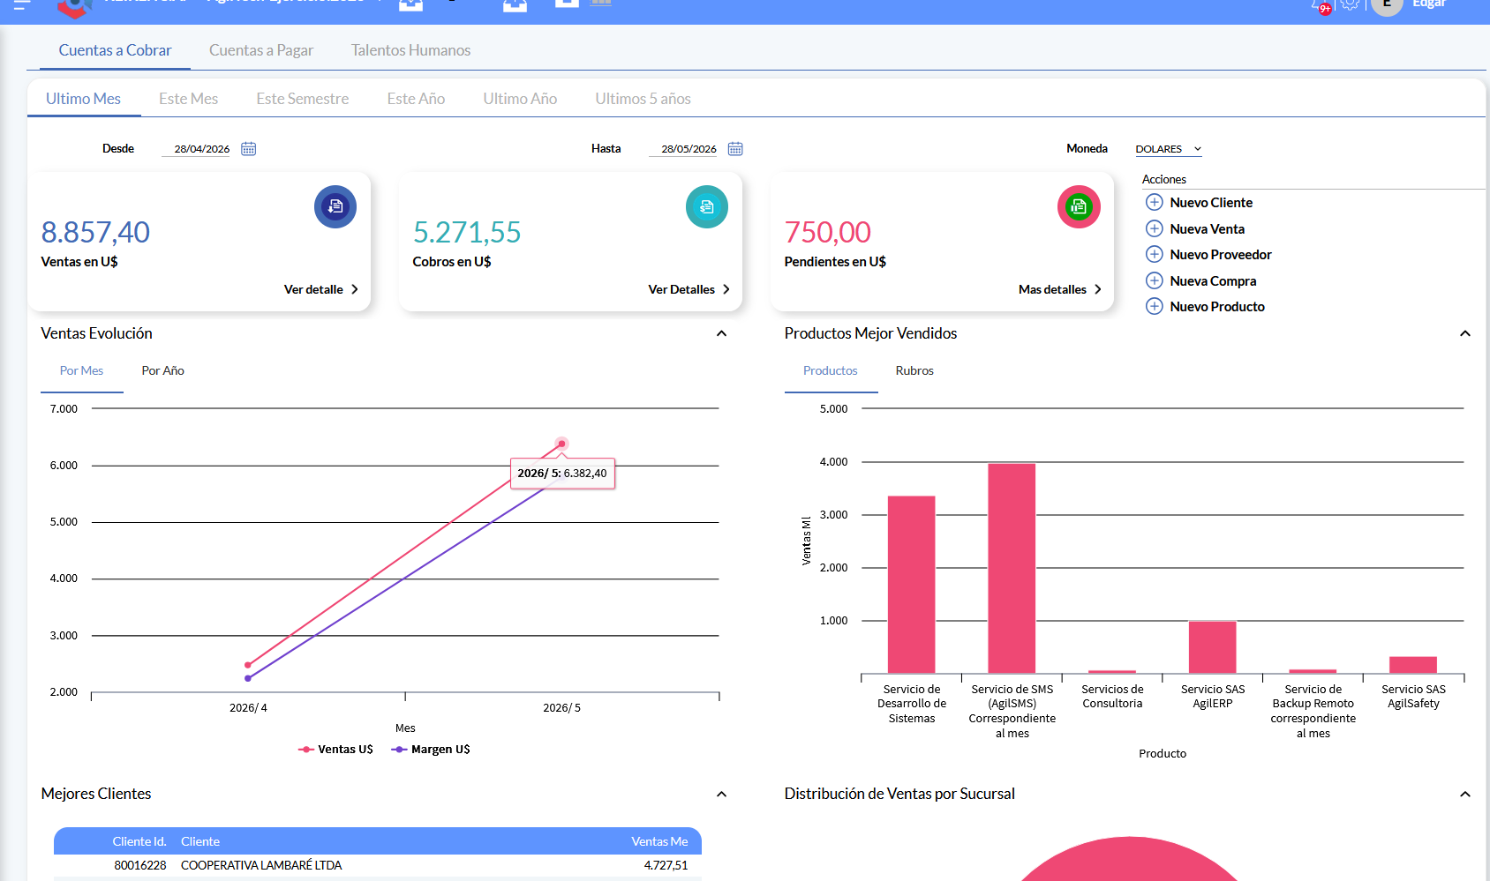Viewport: 1490px width, 881px height.
Task: Click the Cobros en U$ card teal icon
Action: pyautogui.click(x=707, y=207)
